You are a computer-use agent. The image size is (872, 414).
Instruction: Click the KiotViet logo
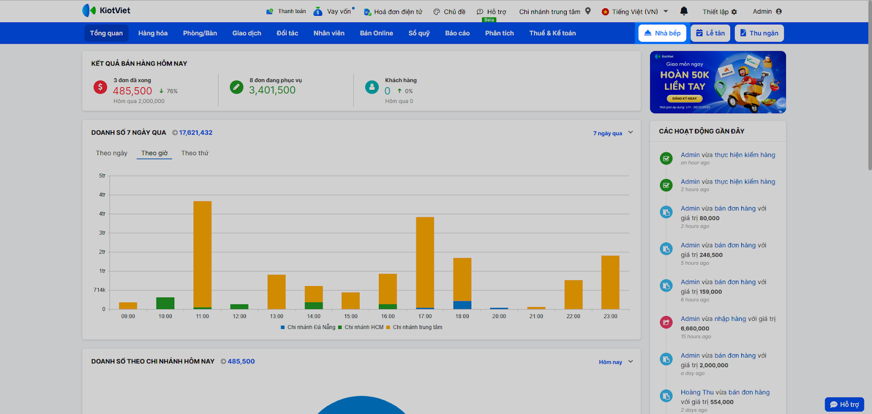coord(106,10)
